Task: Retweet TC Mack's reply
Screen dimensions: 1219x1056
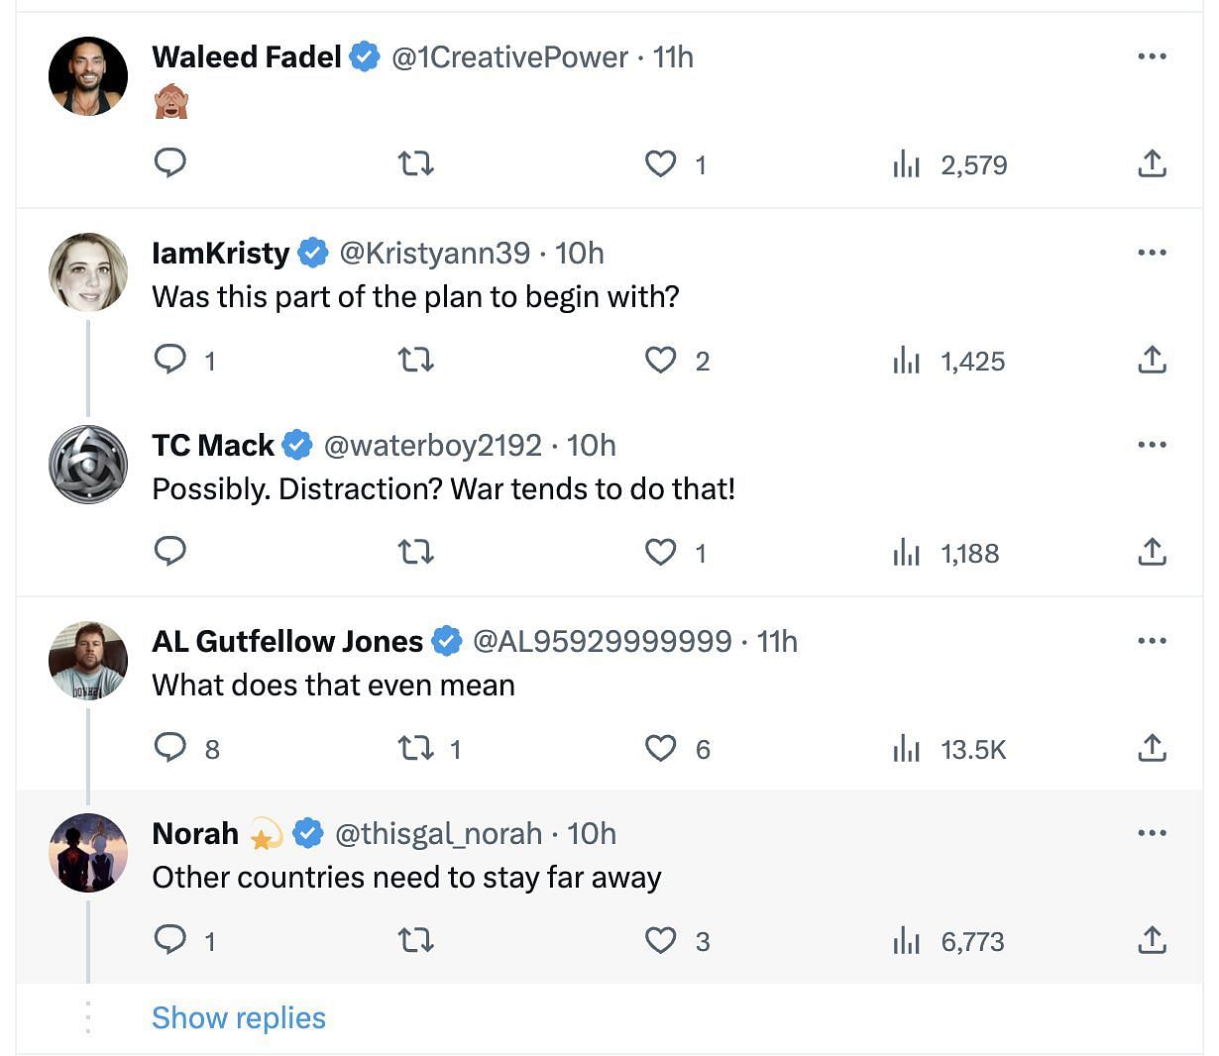Action: (416, 552)
